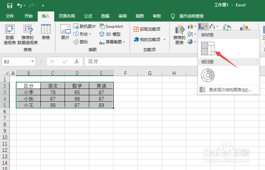Open the 帮助 (Help) tab
The height and width of the screenshot is (170, 265).
(157, 16)
